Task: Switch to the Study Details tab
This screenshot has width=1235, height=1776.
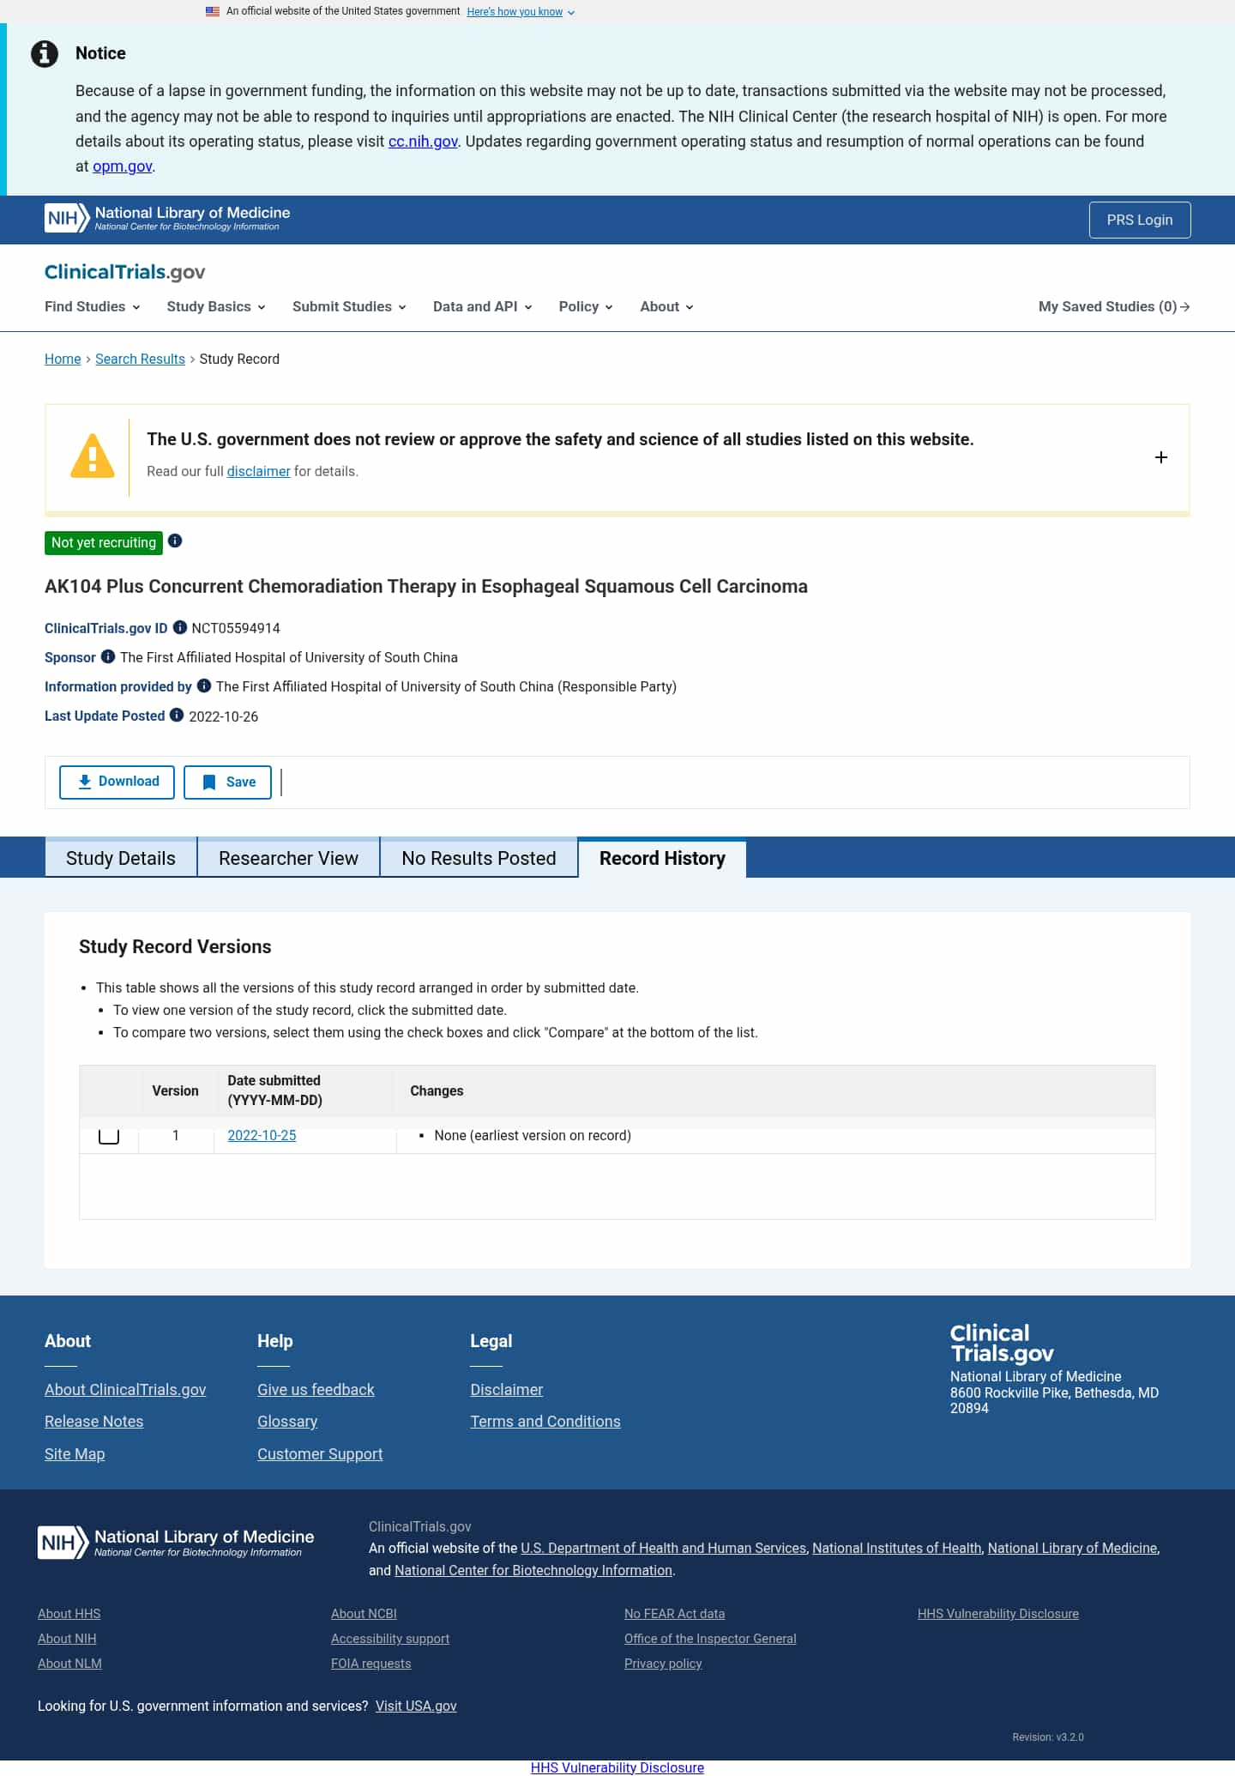Action: (121, 858)
